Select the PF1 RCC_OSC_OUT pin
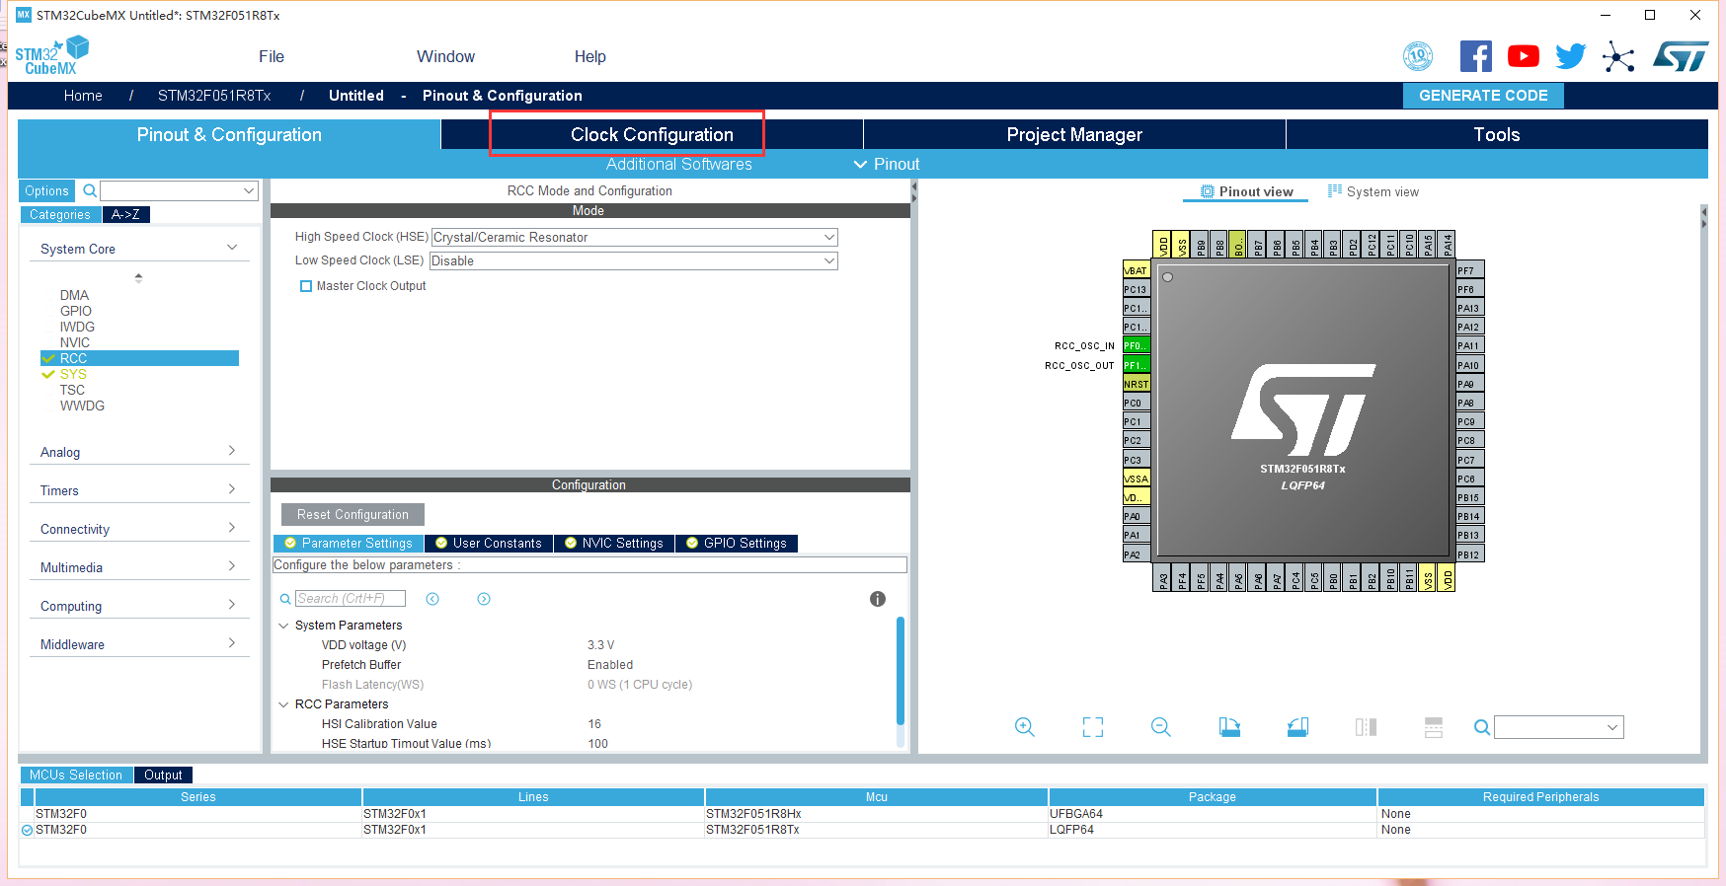 (1137, 365)
